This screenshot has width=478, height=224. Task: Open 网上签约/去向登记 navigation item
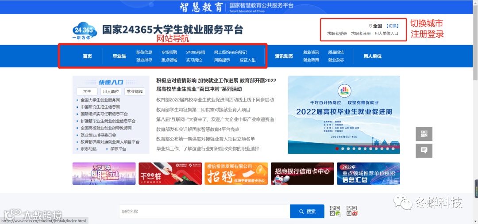[x=231, y=52]
